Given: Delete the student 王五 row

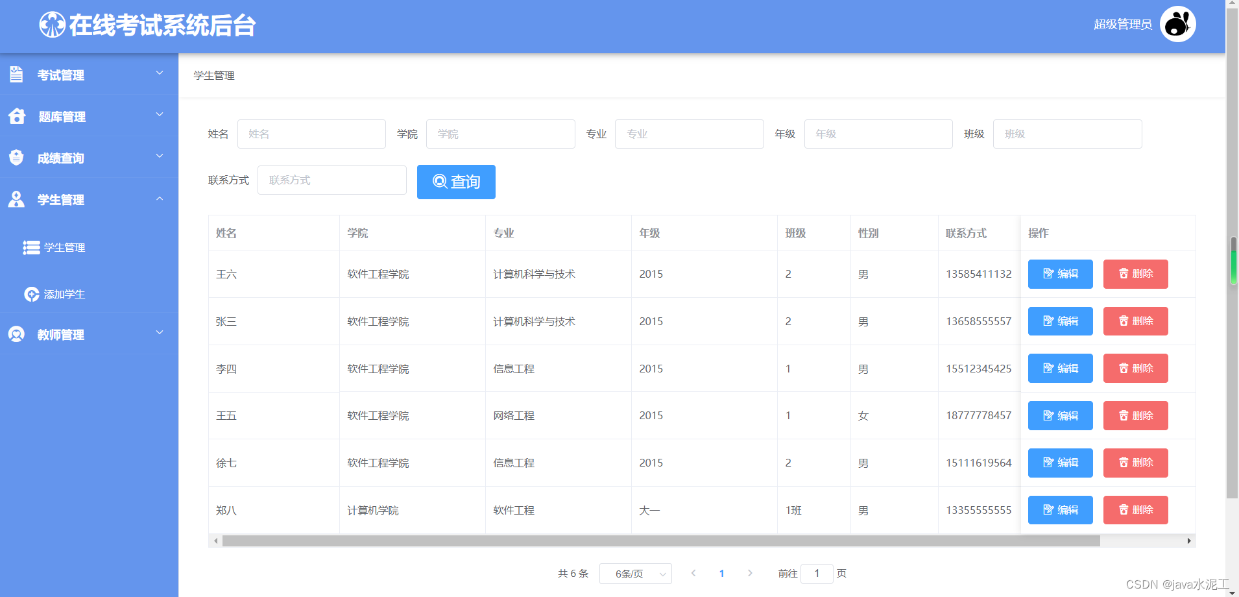Looking at the screenshot, I should [1135, 415].
